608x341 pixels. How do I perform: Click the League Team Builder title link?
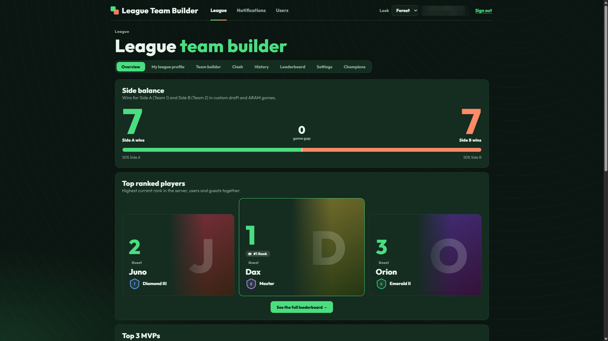pyautogui.click(x=160, y=11)
